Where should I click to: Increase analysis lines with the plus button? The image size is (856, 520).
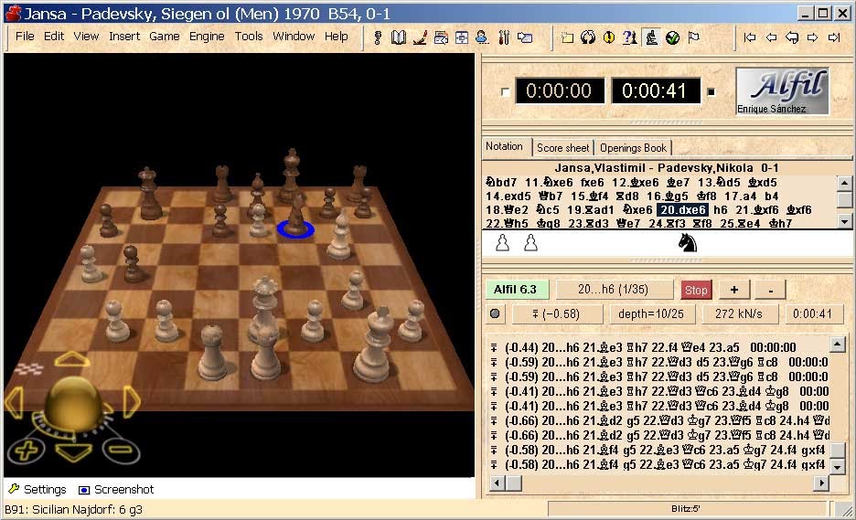(734, 290)
